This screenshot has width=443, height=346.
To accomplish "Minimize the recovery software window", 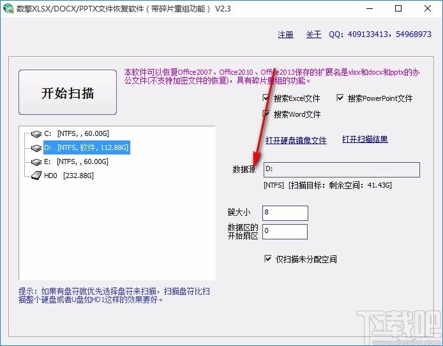I will click(x=370, y=8).
